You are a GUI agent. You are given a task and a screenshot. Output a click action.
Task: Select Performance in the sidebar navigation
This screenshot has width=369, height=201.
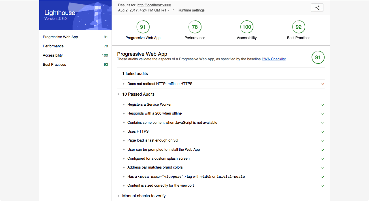point(53,46)
